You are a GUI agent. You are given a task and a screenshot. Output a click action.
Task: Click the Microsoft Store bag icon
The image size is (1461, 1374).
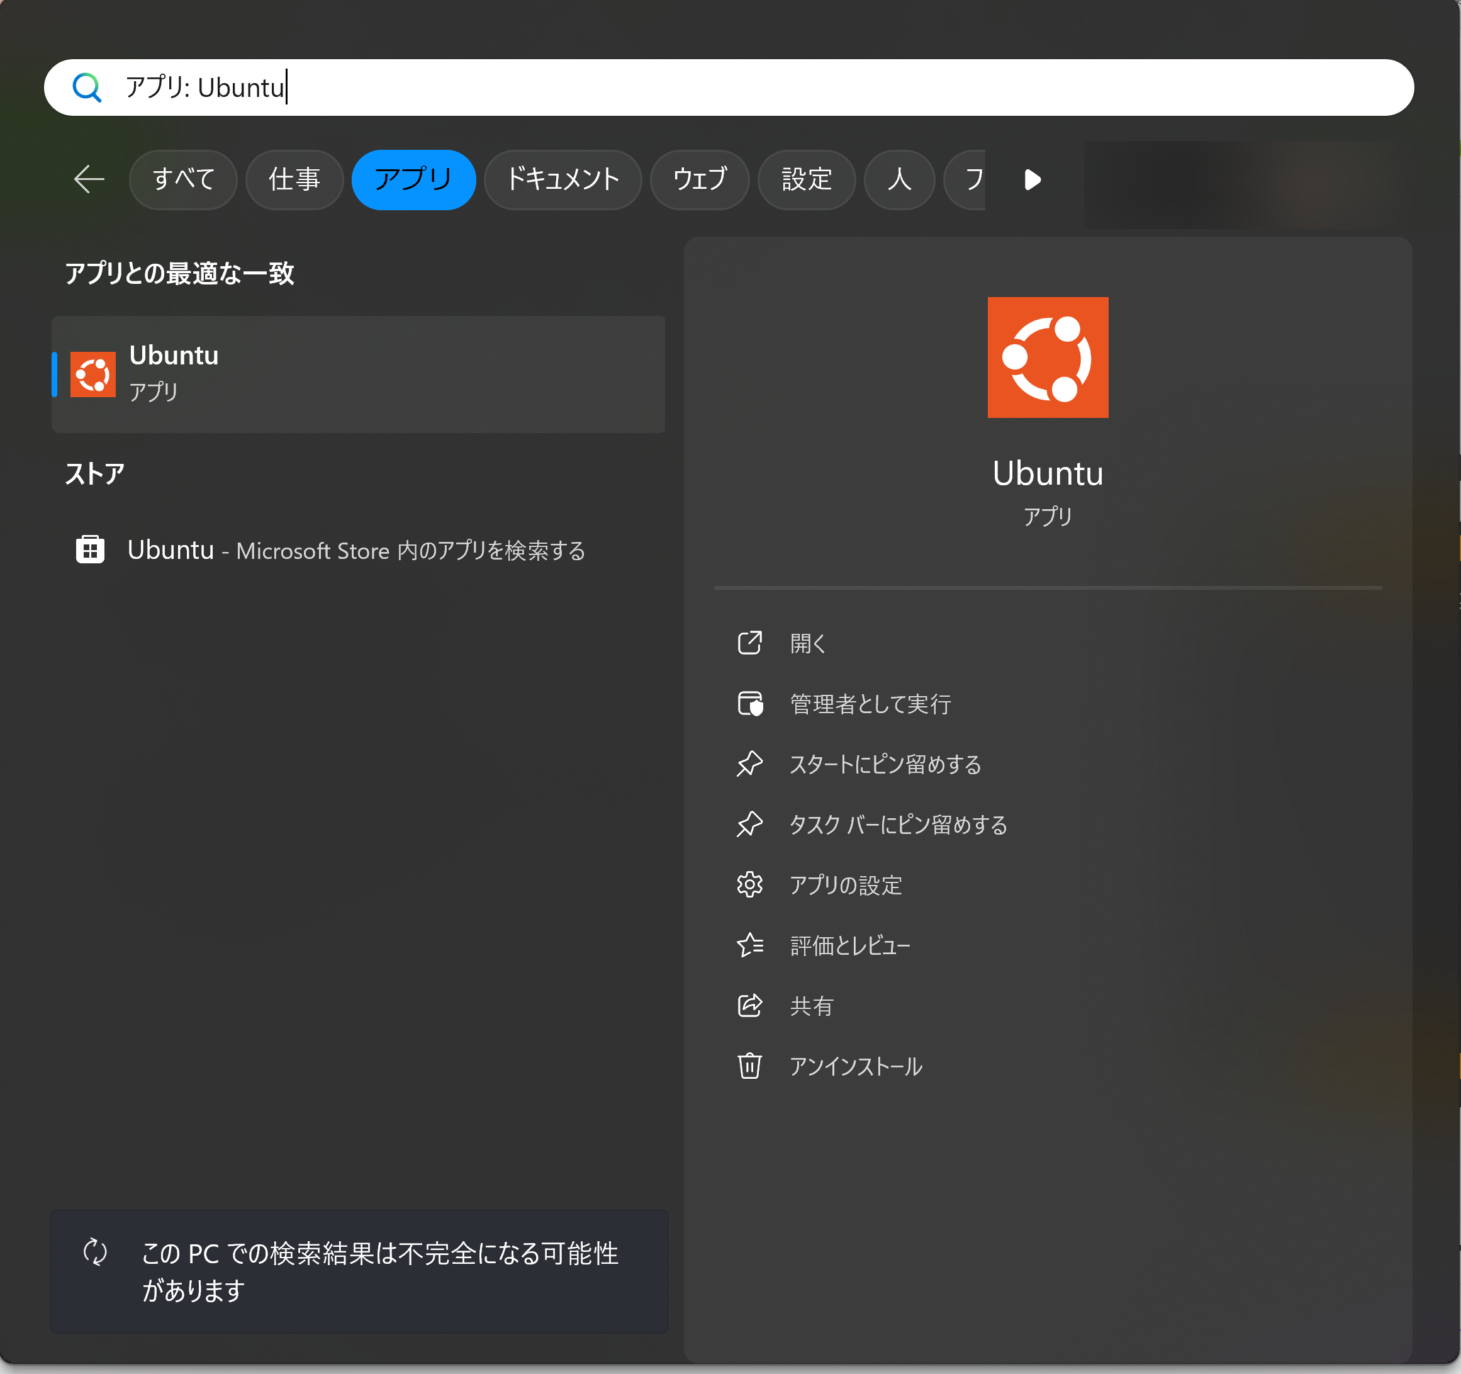(x=91, y=549)
